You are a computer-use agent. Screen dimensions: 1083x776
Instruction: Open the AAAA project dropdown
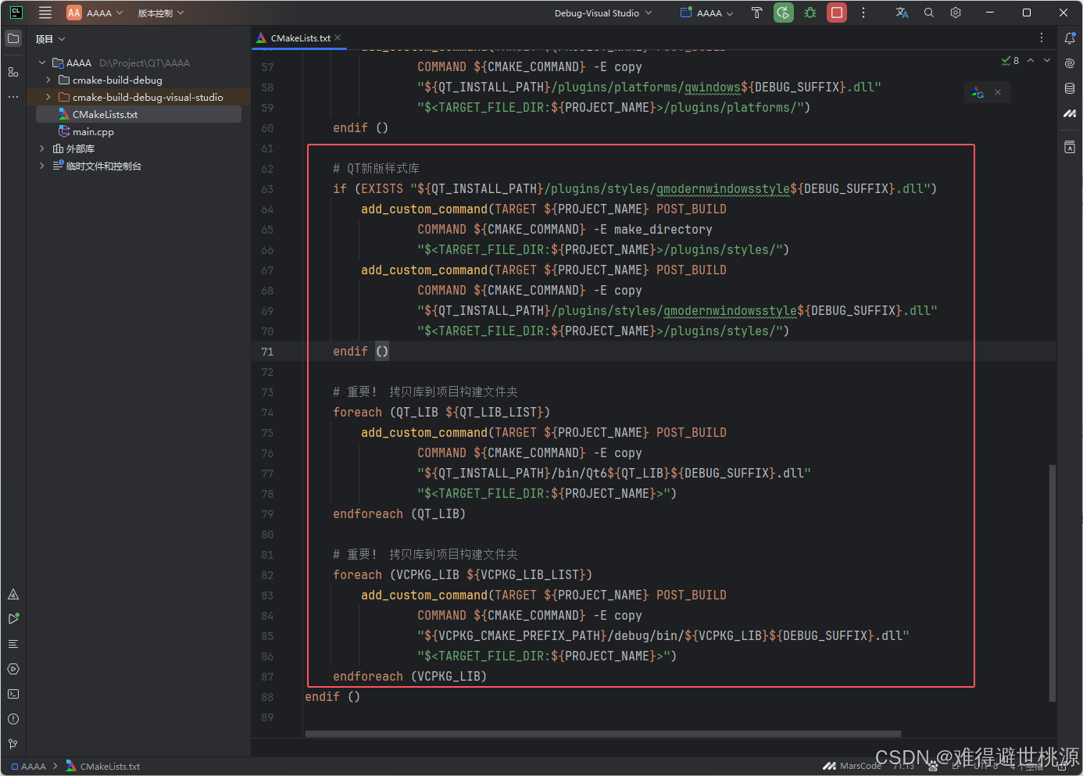[95, 13]
